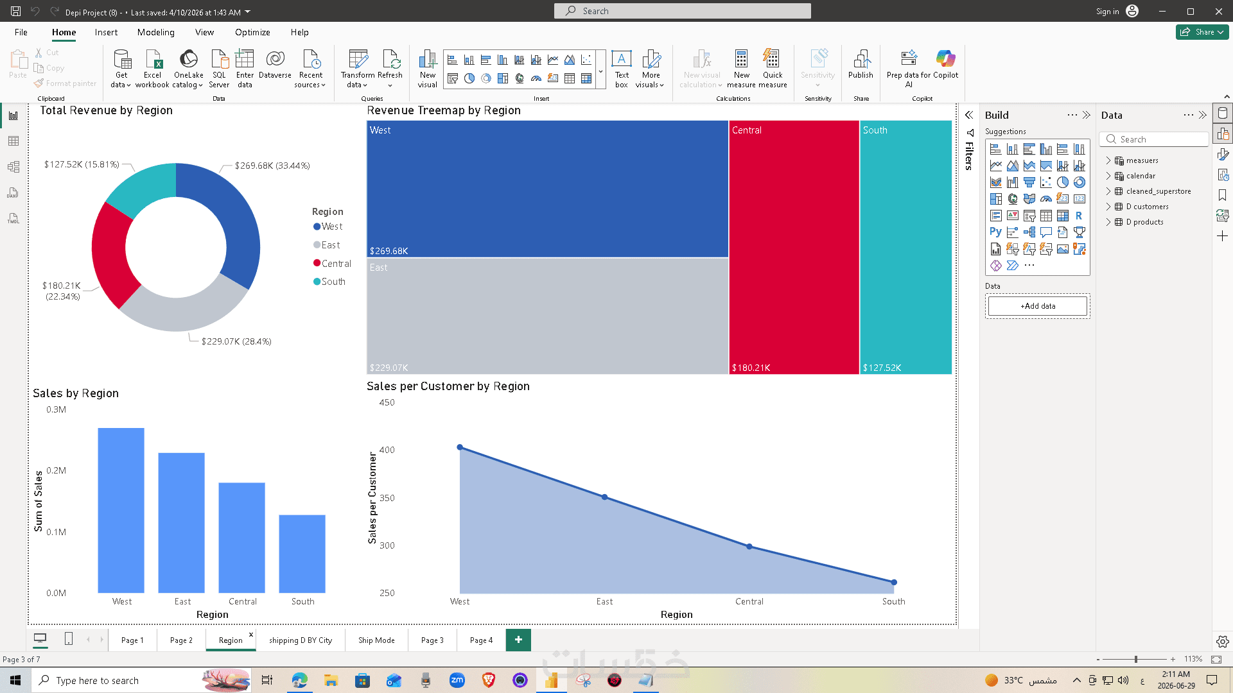Import from Excel workbook

tap(153, 69)
